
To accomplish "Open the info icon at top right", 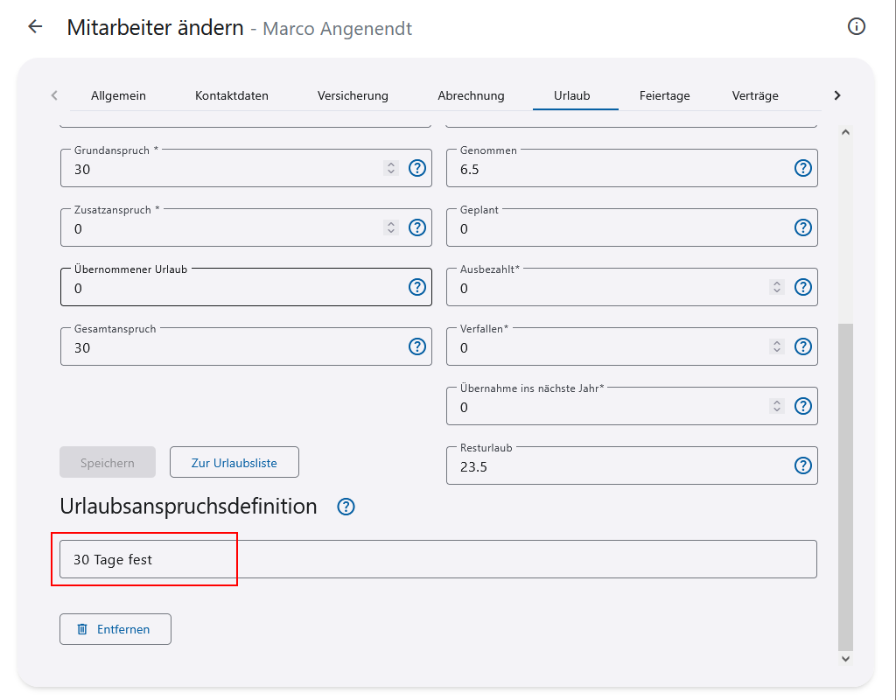I will pos(857,26).
